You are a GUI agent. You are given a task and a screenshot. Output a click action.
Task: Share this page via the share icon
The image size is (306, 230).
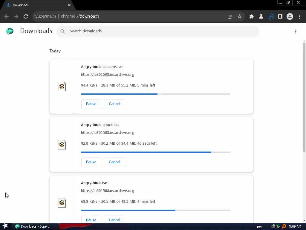point(230,17)
